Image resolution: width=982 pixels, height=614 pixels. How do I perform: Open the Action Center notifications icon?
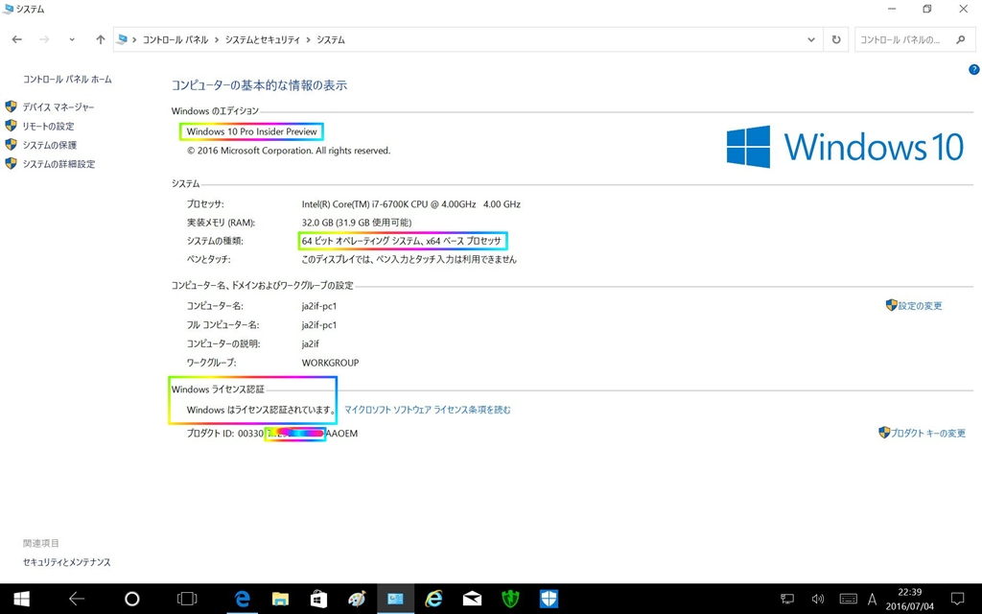point(958,599)
